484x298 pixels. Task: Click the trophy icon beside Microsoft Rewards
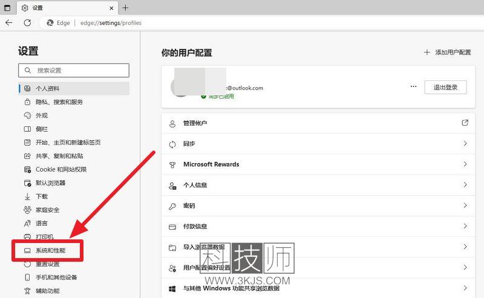[x=172, y=165]
